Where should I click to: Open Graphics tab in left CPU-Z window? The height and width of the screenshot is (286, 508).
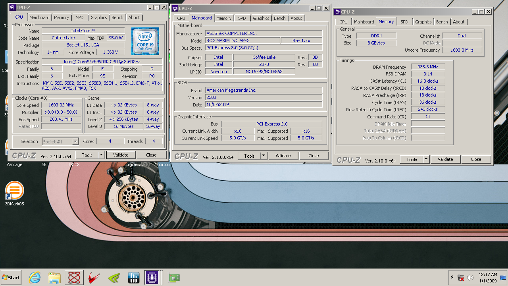click(98, 17)
